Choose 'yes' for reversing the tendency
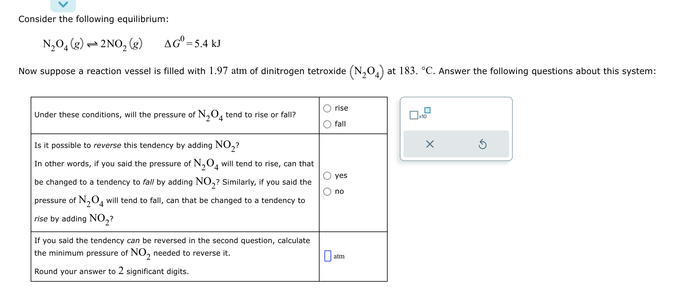This screenshot has width=674, height=308. tap(327, 175)
